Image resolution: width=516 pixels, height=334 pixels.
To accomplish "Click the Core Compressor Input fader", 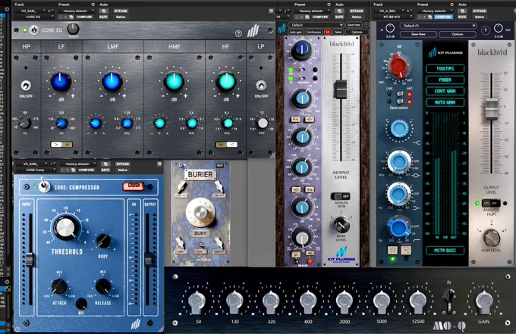I will pyautogui.click(x=30, y=259).
